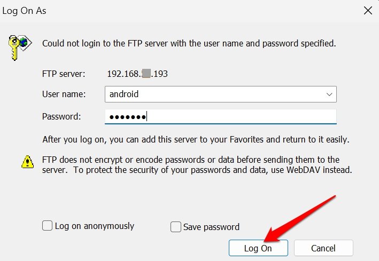Click the FTP encryption warning paragraph
This screenshot has width=379, height=261.
(197, 165)
